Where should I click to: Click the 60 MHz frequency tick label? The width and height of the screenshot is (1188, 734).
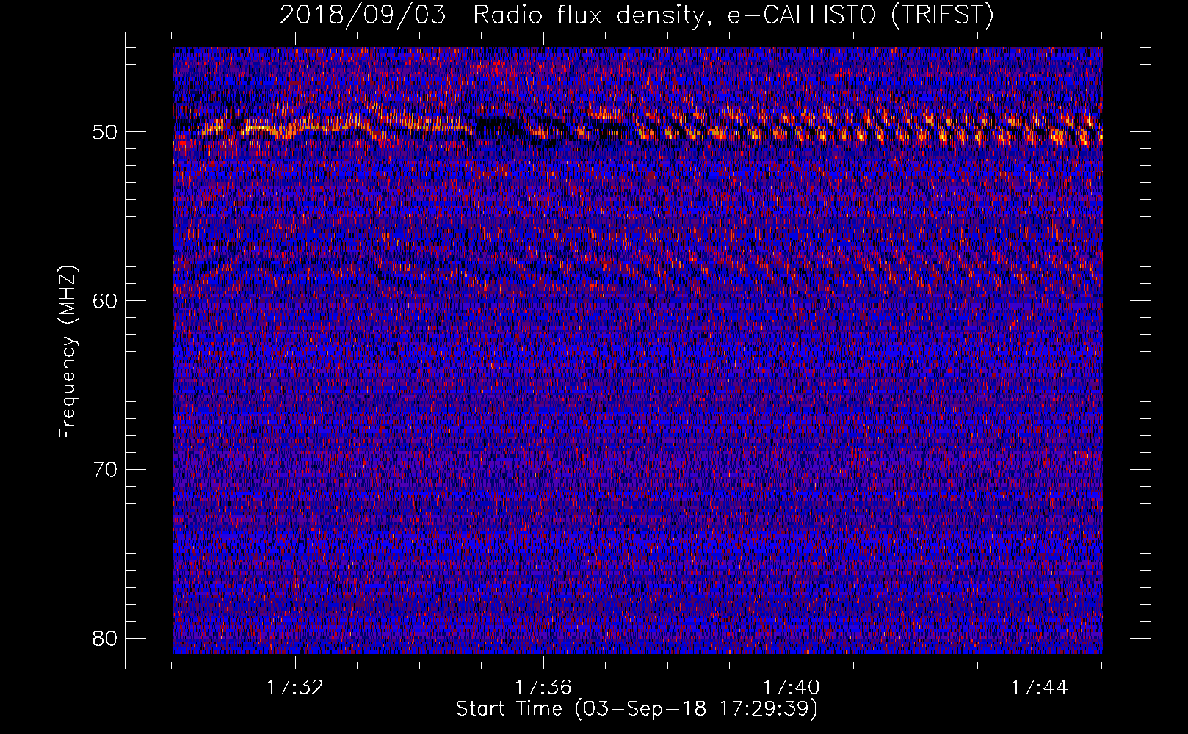click(x=106, y=300)
